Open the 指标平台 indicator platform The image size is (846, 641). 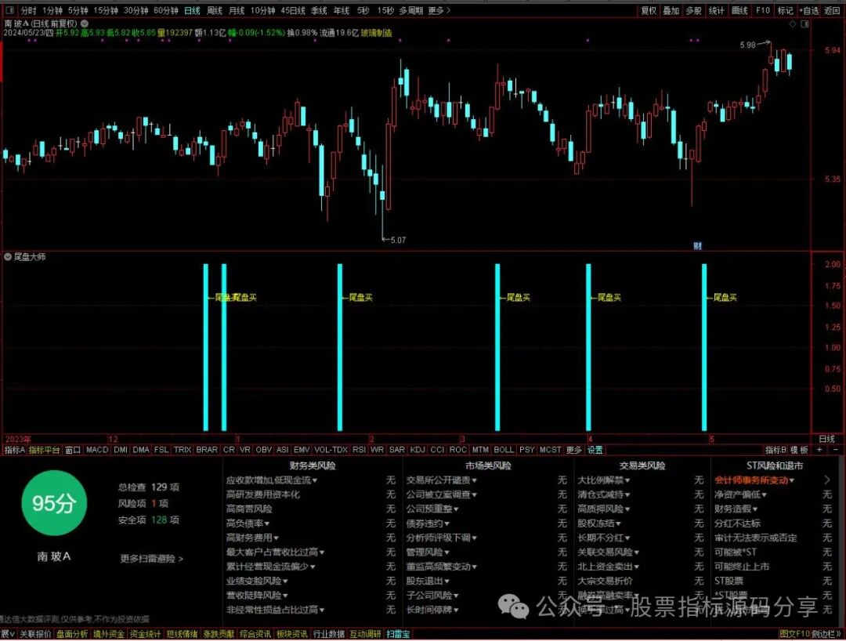coord(44,450)
